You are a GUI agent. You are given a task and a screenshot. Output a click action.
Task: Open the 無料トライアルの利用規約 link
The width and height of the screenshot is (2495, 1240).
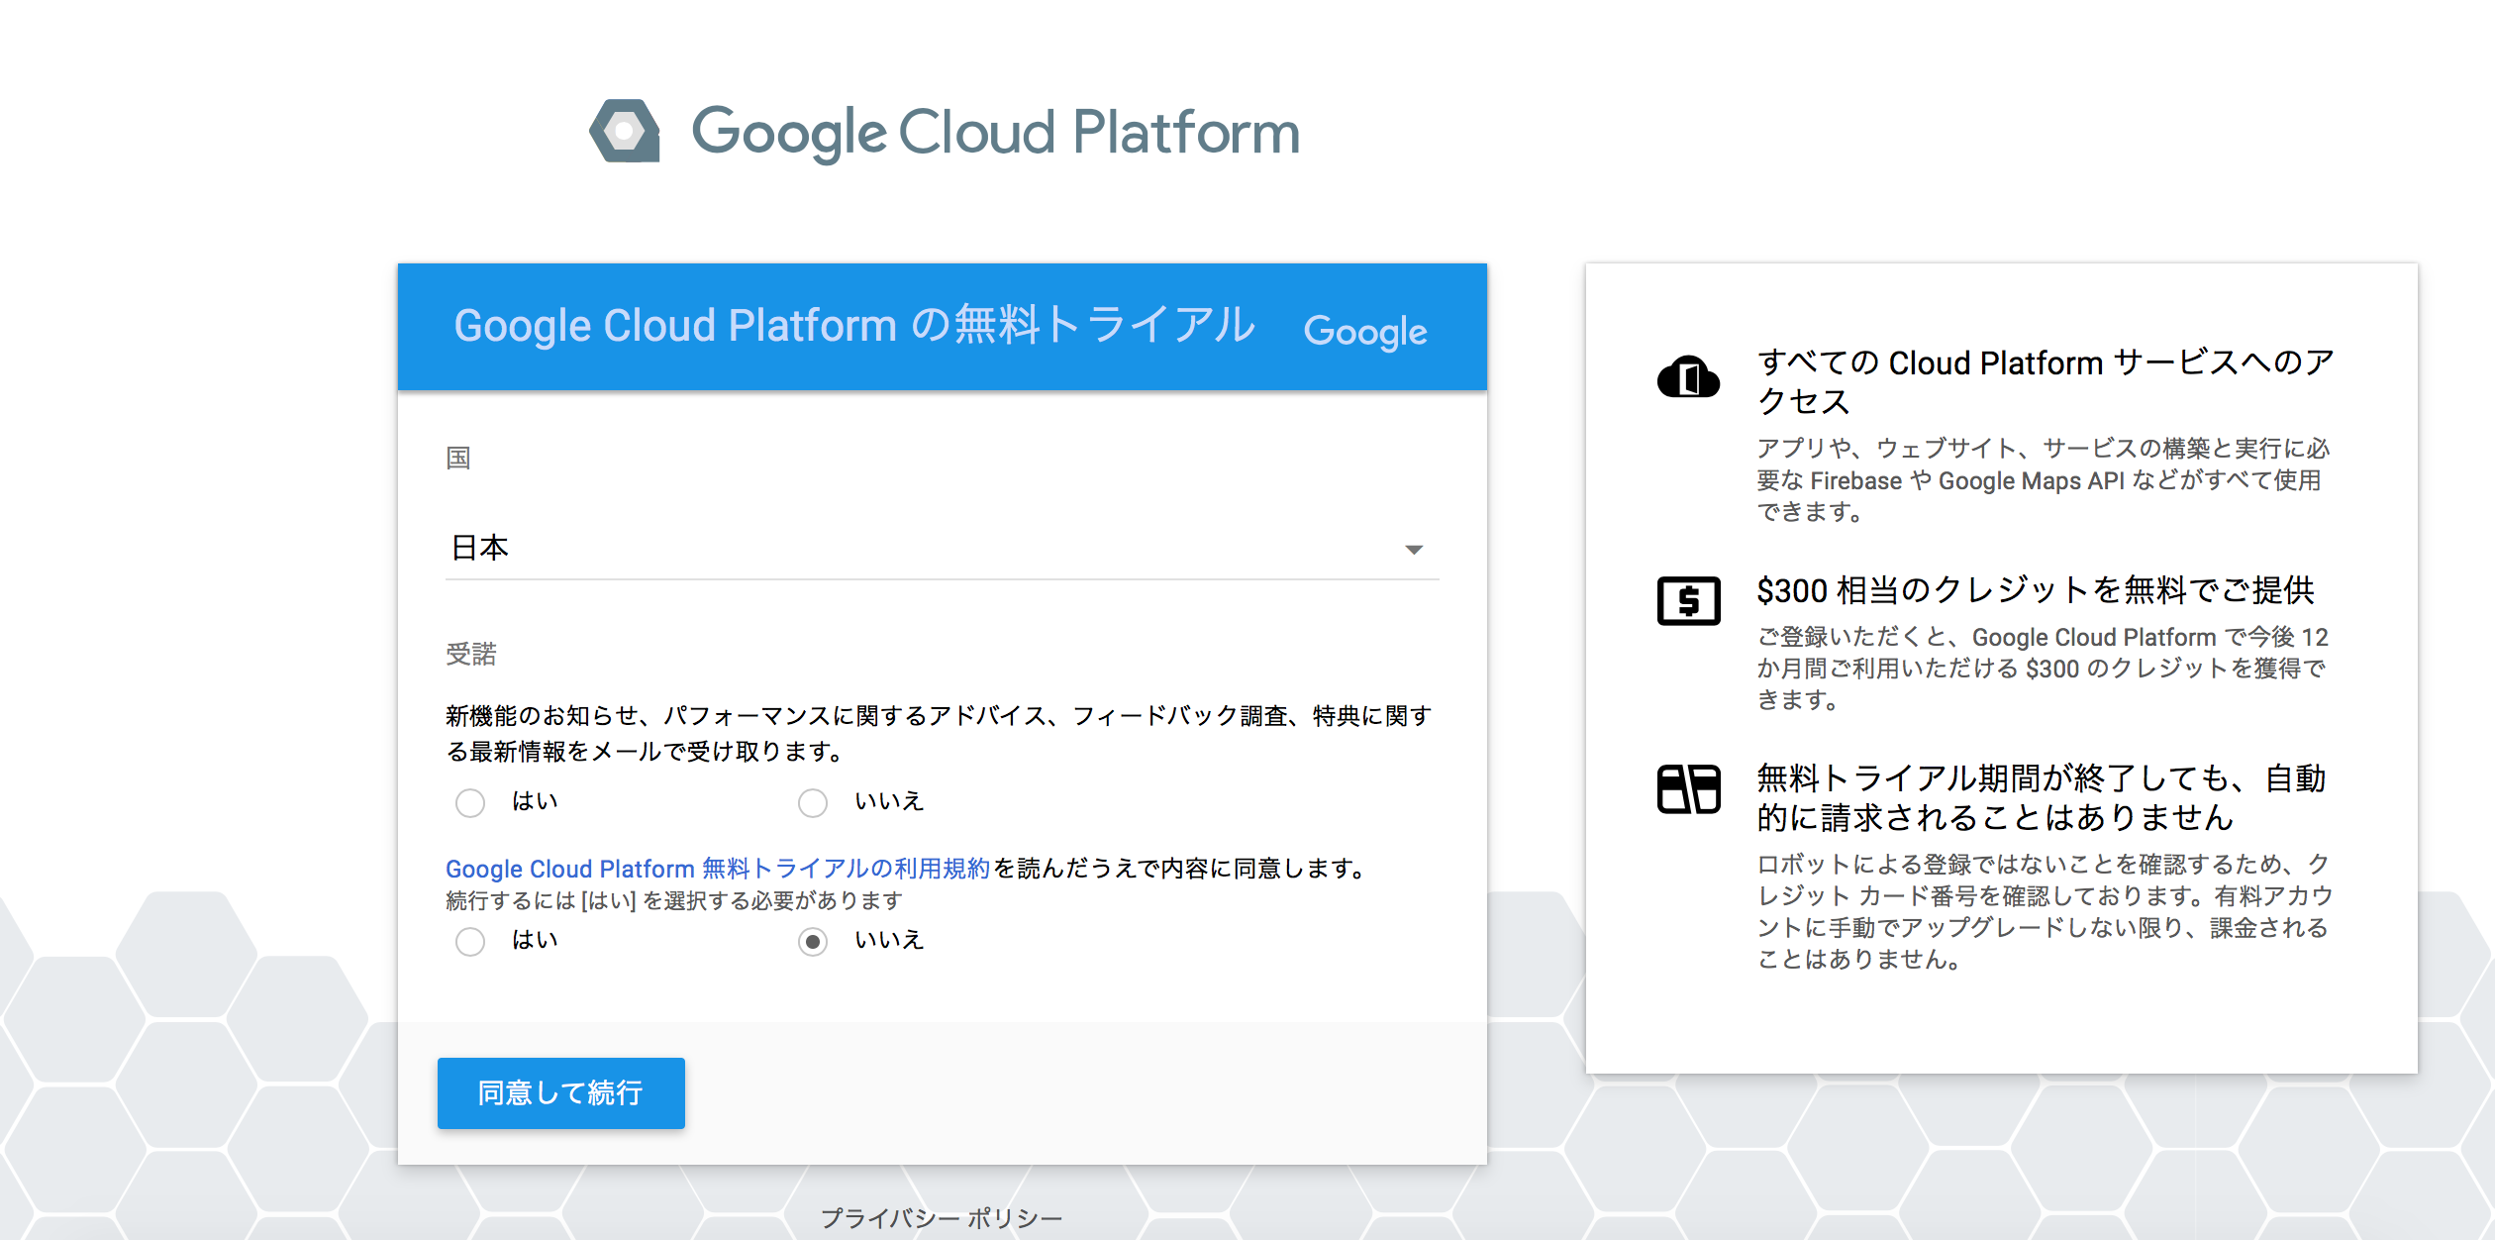coord(718,869)
